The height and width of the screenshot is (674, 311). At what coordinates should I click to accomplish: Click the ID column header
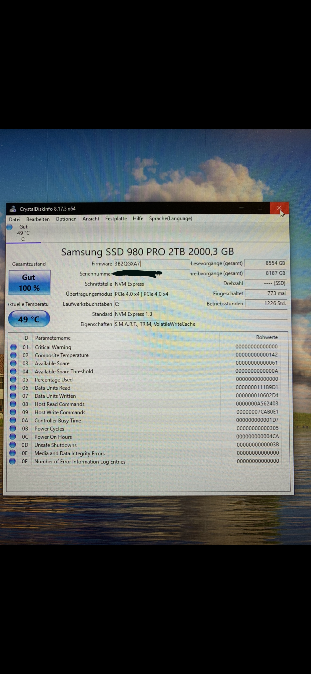click(26, 338)
